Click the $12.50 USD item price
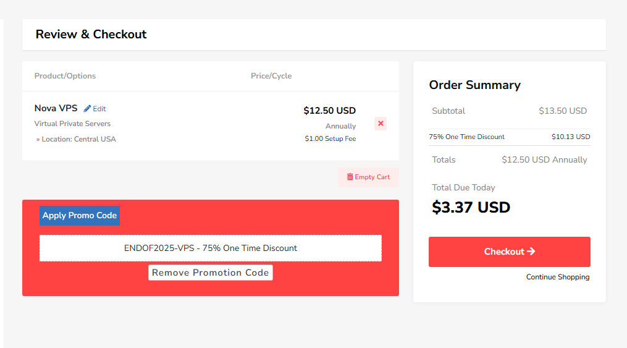Screen dimensions: 627x348 point(329,111)
